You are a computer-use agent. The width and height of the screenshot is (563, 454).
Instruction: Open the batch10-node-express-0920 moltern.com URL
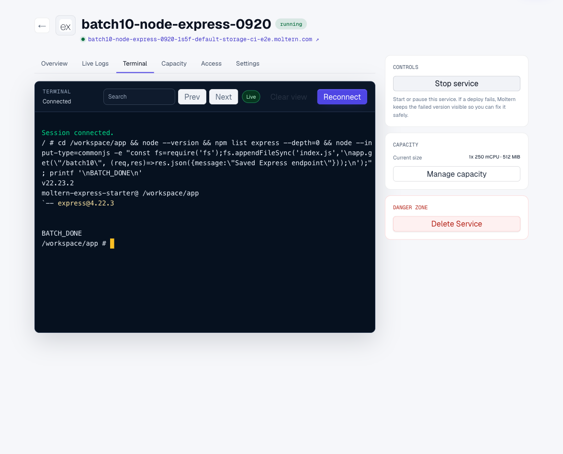200,39
